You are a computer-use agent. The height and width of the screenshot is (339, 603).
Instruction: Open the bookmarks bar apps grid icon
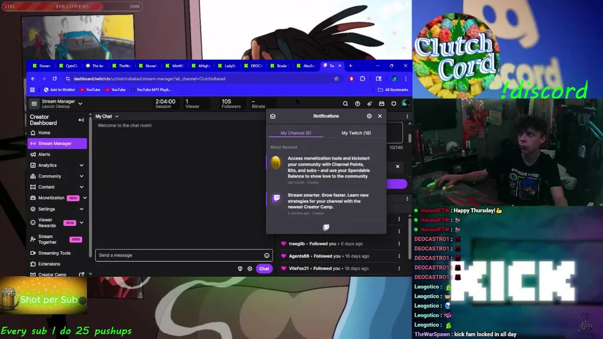click(33, 89)
